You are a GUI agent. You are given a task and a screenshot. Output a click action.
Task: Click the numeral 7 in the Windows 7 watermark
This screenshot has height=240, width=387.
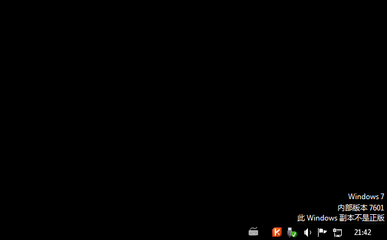[x=383, y=197]
